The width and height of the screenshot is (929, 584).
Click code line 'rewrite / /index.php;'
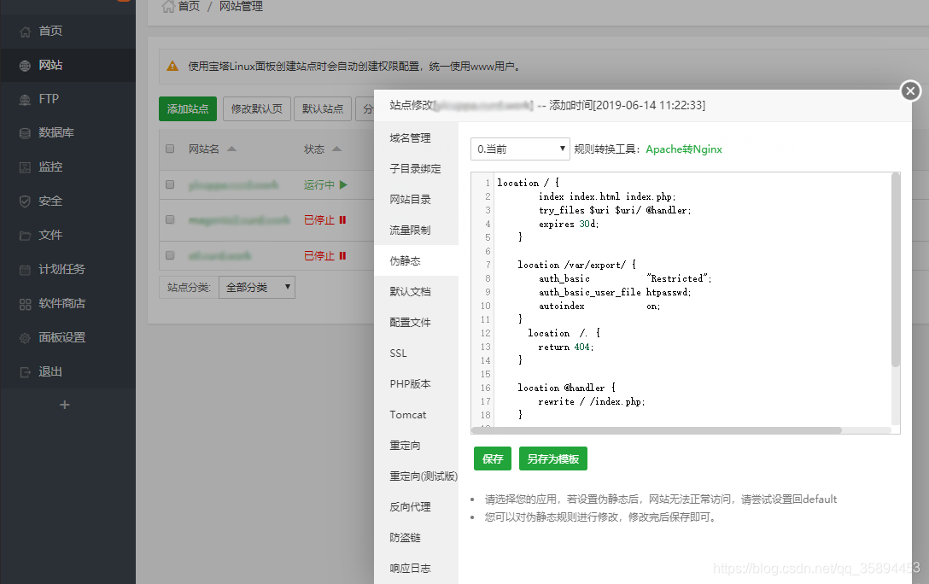point(591,401)
